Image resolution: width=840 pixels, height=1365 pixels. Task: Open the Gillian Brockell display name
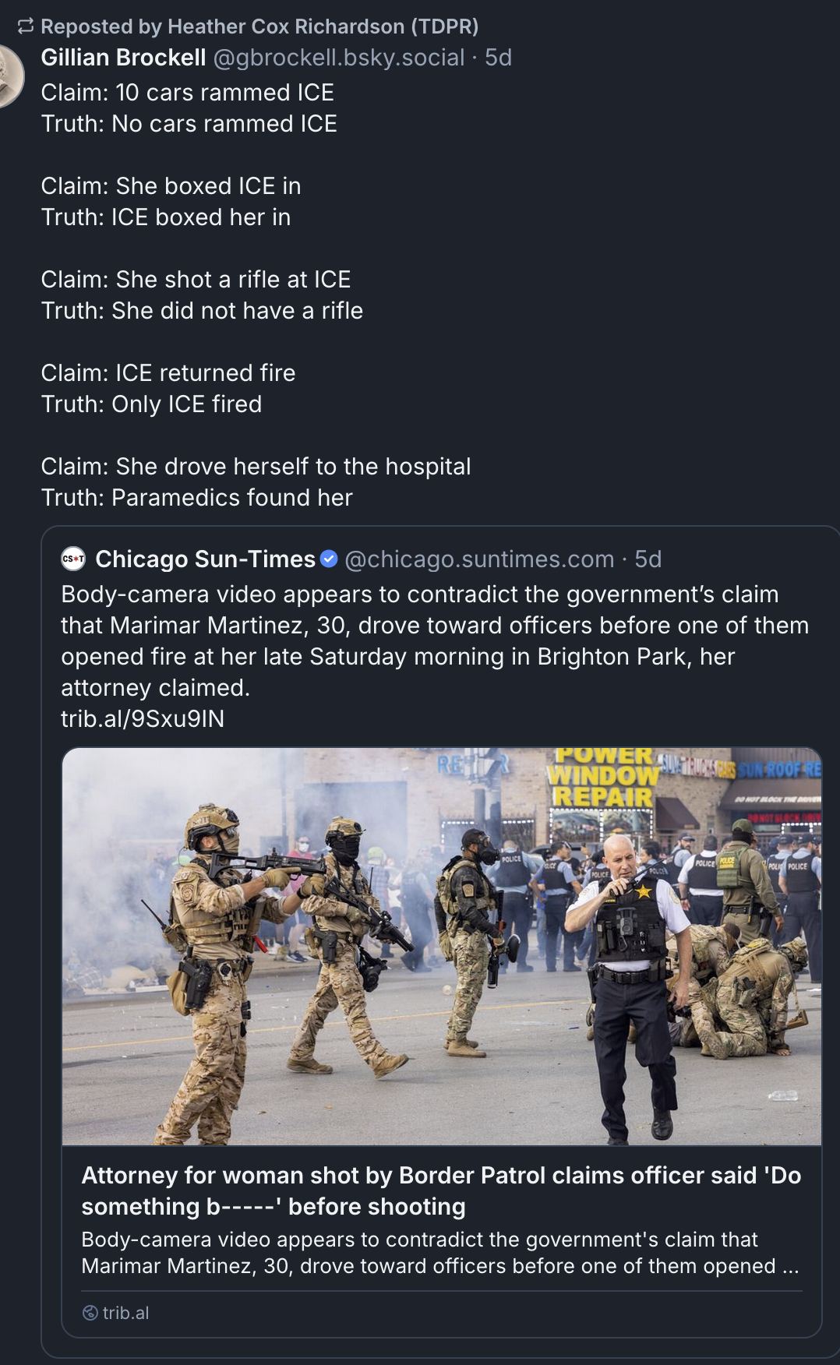click(123, 58)
